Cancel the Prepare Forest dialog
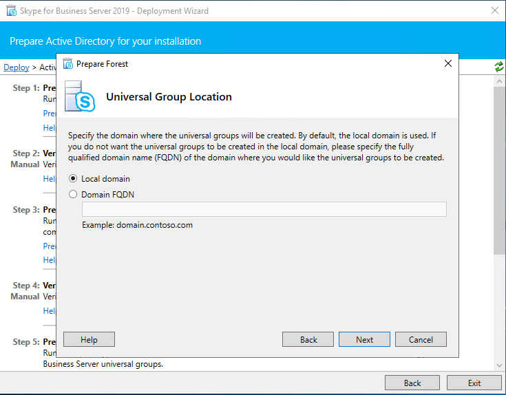The height and width of the screenshot is (395, 506). tap(421, 339)
